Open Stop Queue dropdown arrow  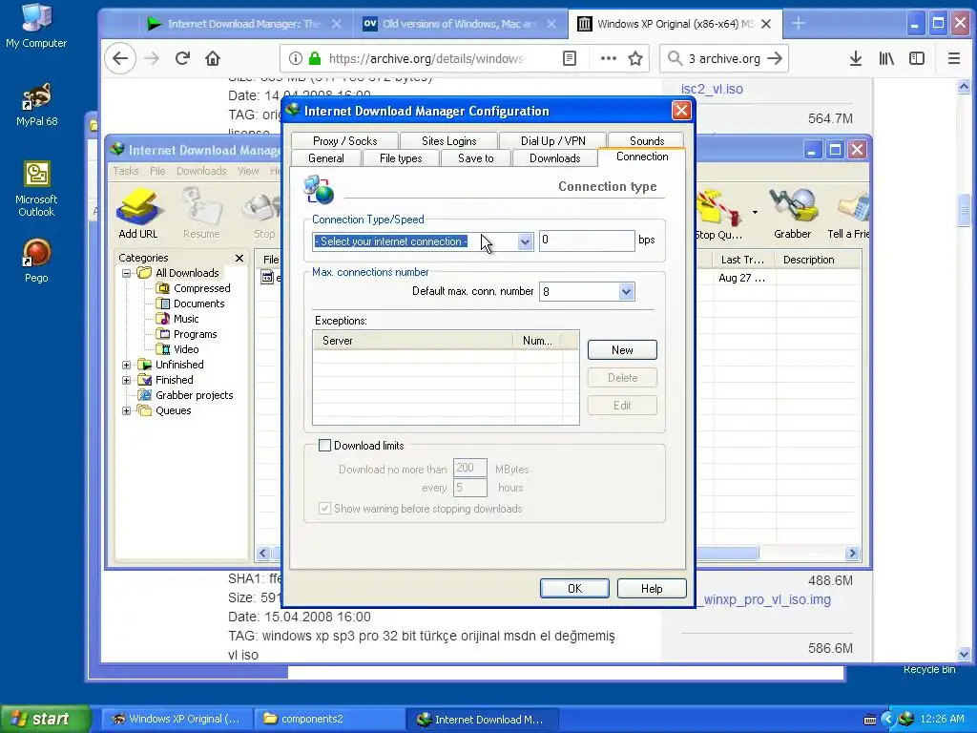(755, 213)
